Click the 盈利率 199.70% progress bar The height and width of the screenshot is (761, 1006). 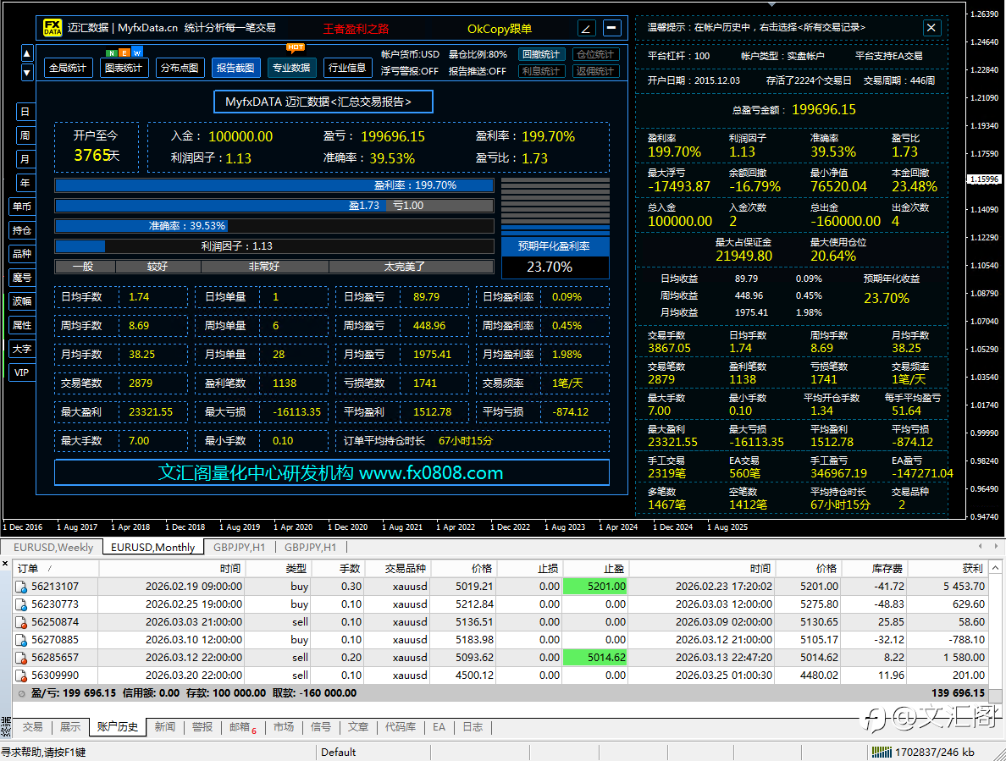[x=274, y=185]
